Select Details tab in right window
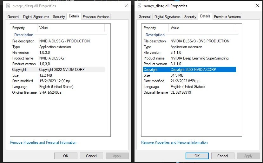The width and height of the screenshot is (263, 163). (205, 16)
